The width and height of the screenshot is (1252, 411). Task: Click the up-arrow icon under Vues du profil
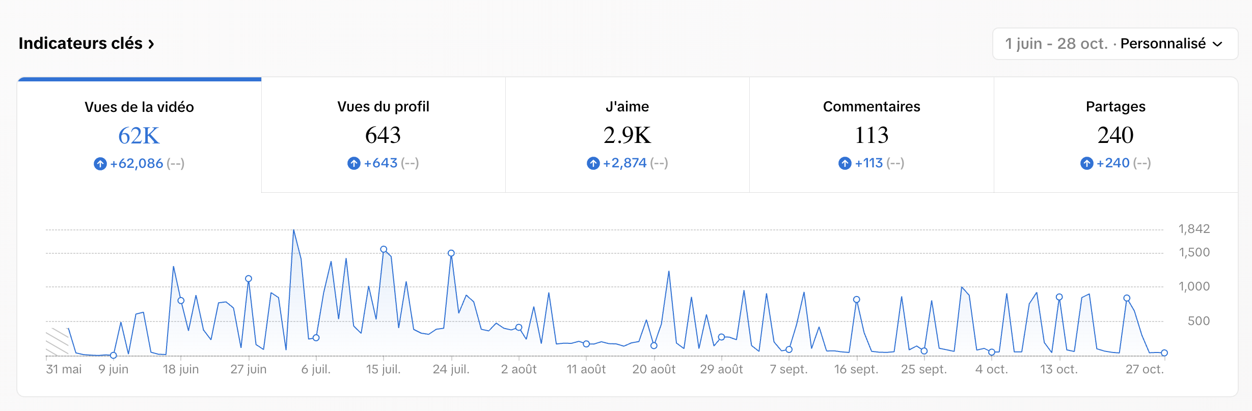pos(353,163)
